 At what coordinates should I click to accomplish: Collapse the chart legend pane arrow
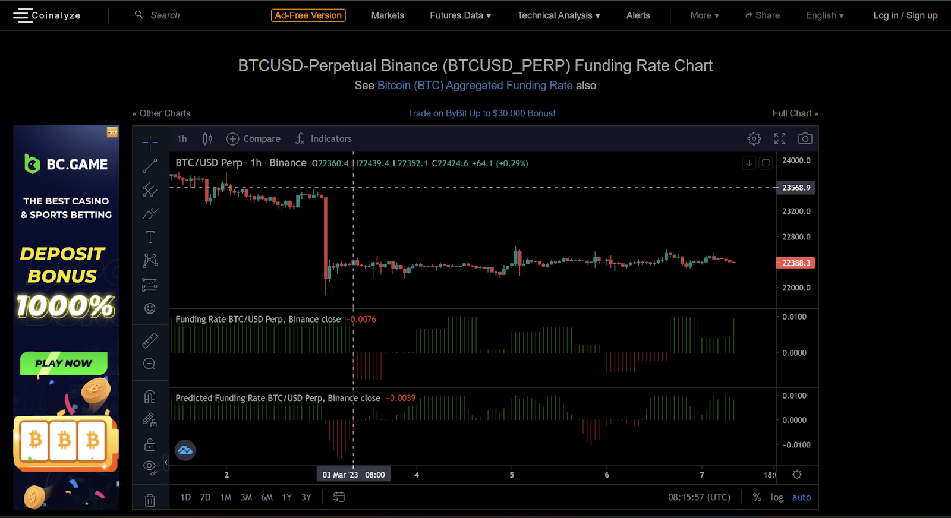point(749,163)
